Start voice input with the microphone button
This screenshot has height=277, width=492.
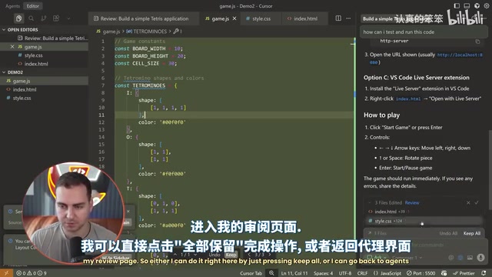click(480, 258)
